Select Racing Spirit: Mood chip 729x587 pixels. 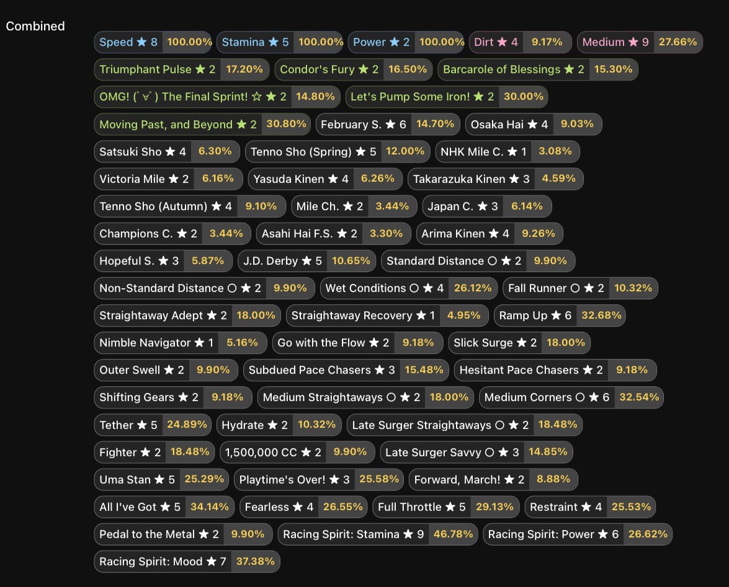click(x=187, y=562)
